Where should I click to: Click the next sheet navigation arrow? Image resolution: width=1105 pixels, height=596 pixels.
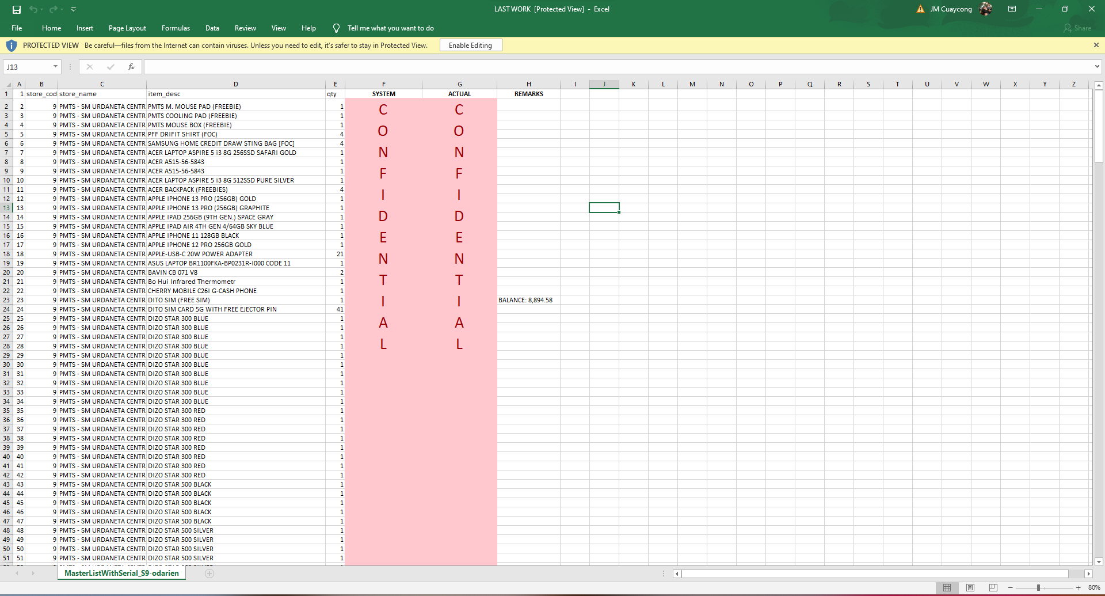coord(33,573)
